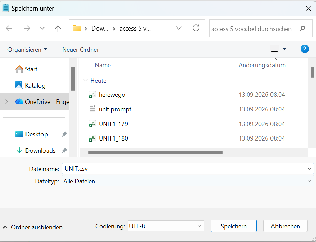316x242 pixels.
Task: Click the horizontal scrollbar in file list
Action: [155, 153]
